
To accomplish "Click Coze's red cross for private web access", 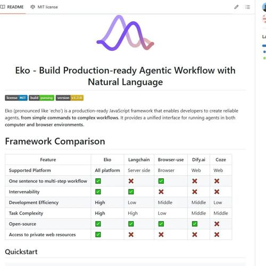I will click(217, 235).
